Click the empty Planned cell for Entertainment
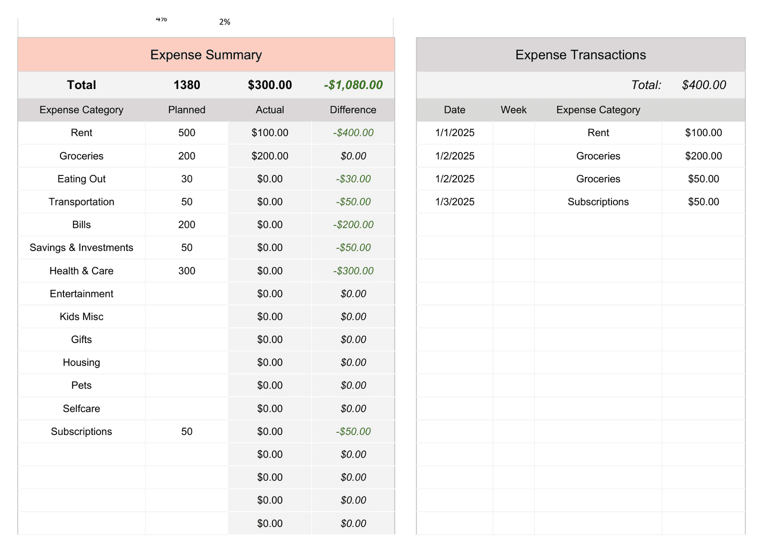The width and height of the screenshot is (763, 546). [186, 293]
